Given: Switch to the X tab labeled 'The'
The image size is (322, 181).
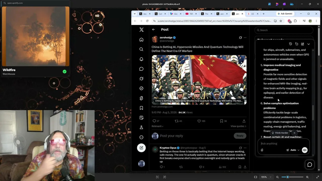Looking at the screenshot, I should coord(206,14).
